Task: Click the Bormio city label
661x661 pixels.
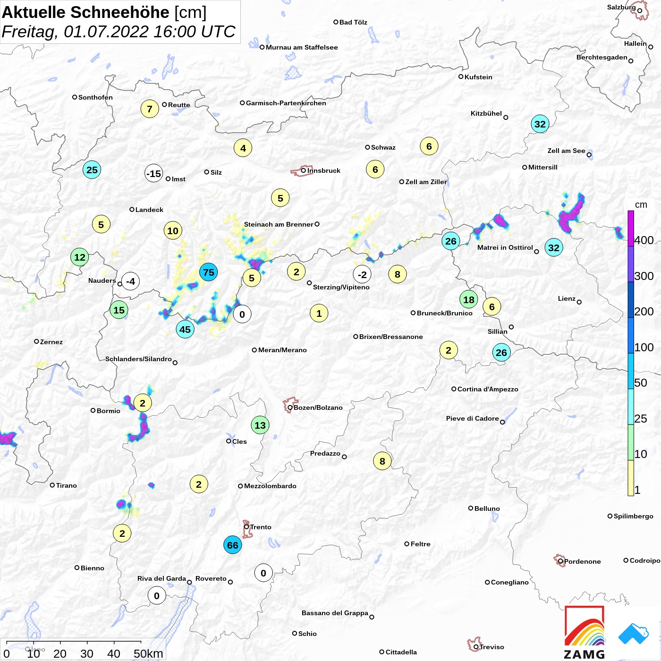Action: click(x=108, y=411)
